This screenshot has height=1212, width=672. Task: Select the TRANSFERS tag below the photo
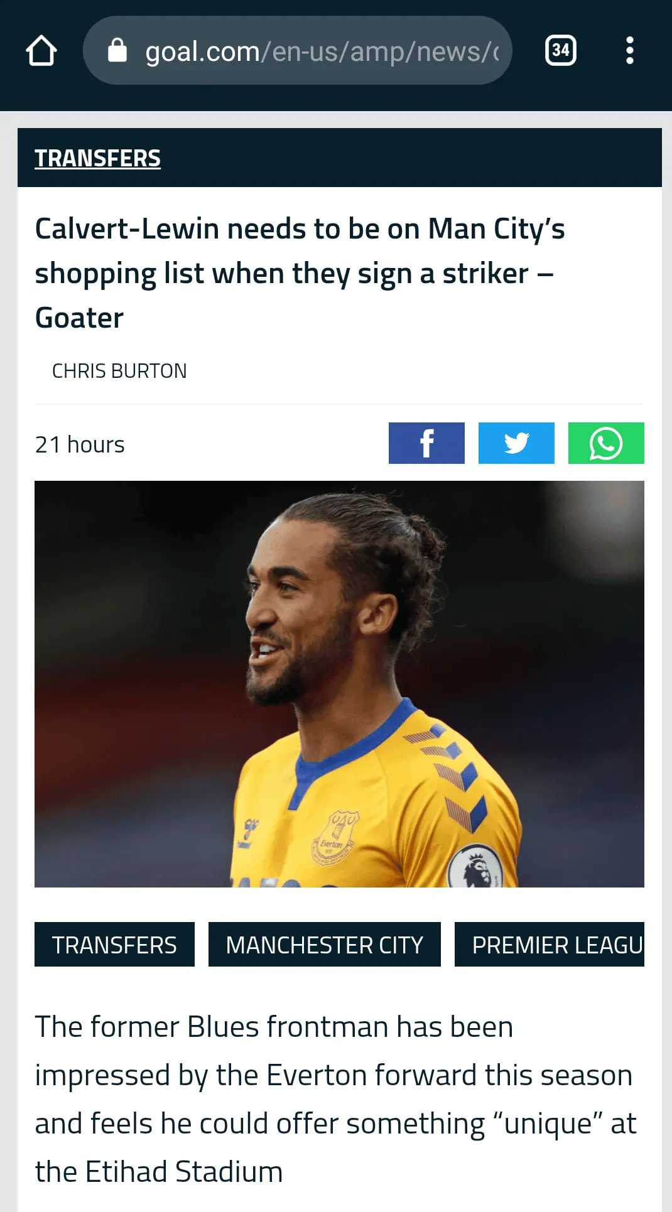pyautogui.click(x=114, y=945)
